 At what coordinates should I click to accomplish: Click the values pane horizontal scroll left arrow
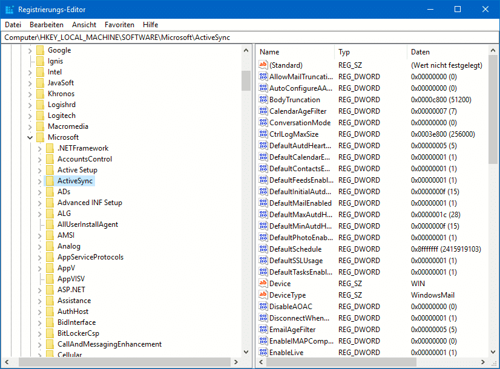(261, 362)
